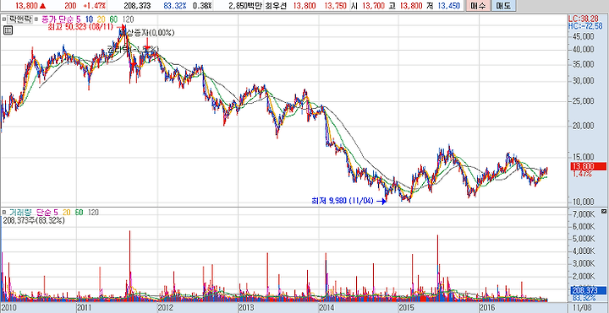Click the 208,373주(83.32%) volume readout
Viewport: 609px width, 313px height.
pyautogui.click(x=34, y=220)
